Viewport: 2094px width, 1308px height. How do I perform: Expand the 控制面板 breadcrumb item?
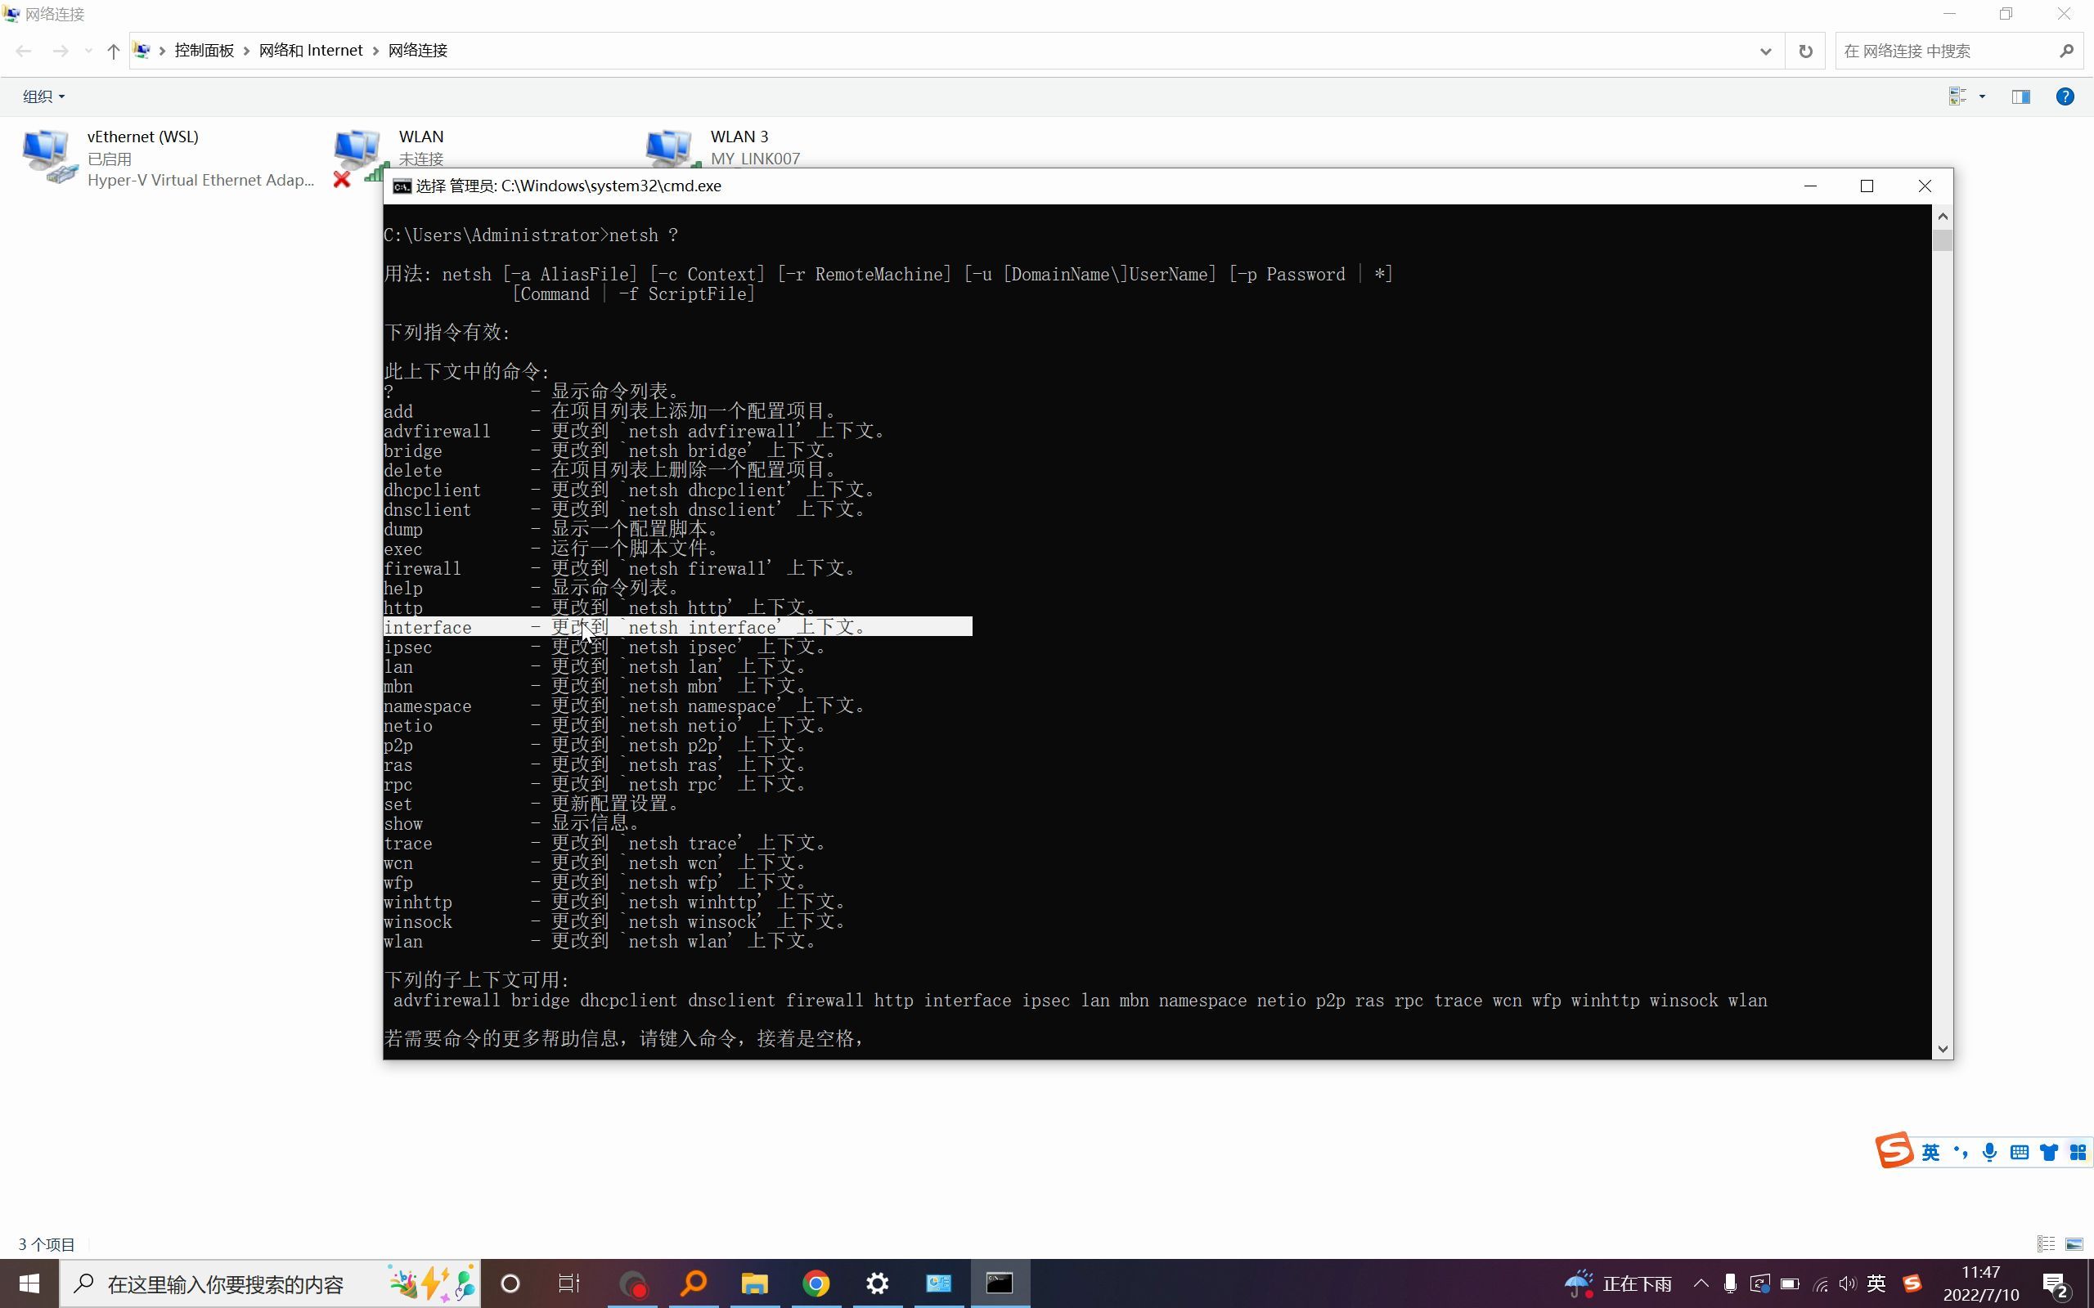pyautogui.click(x=245, y=50)
